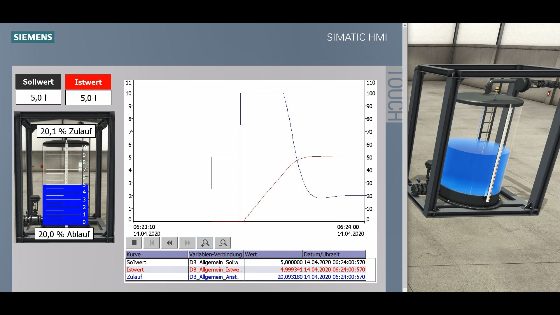The width and height of the screenshot is (560, 315).
Task: Click the Istwert 5,0 l value field
Action: (x=88, y=98)
